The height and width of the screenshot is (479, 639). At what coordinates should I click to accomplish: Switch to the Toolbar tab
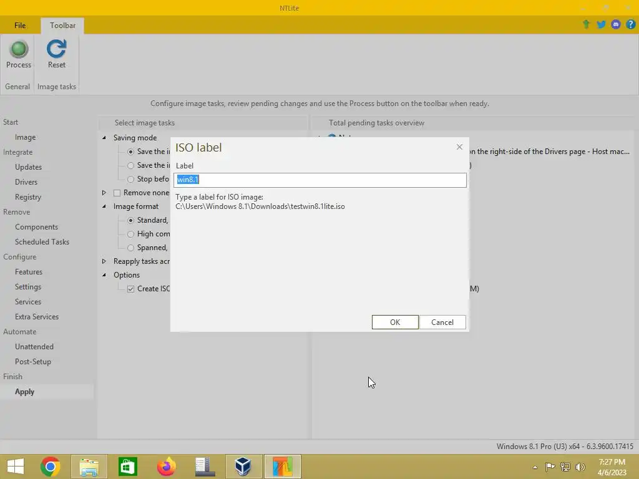pos(62,25)
